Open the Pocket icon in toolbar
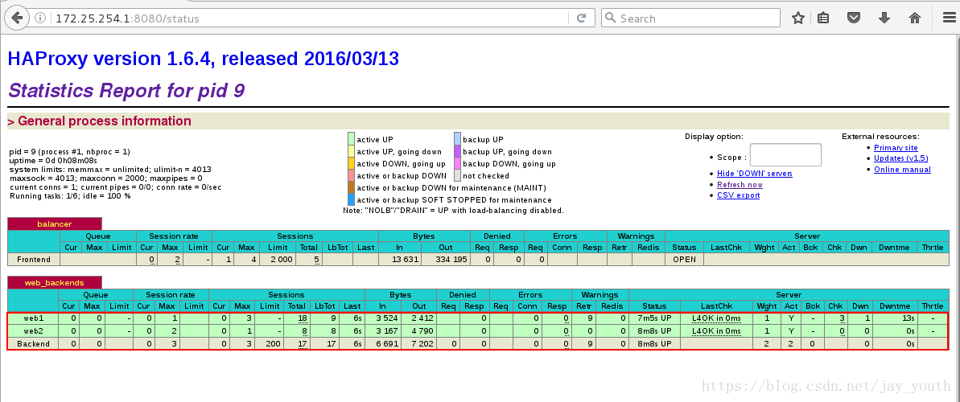Screen dimensions: 960x402 [x=854, y=18]
